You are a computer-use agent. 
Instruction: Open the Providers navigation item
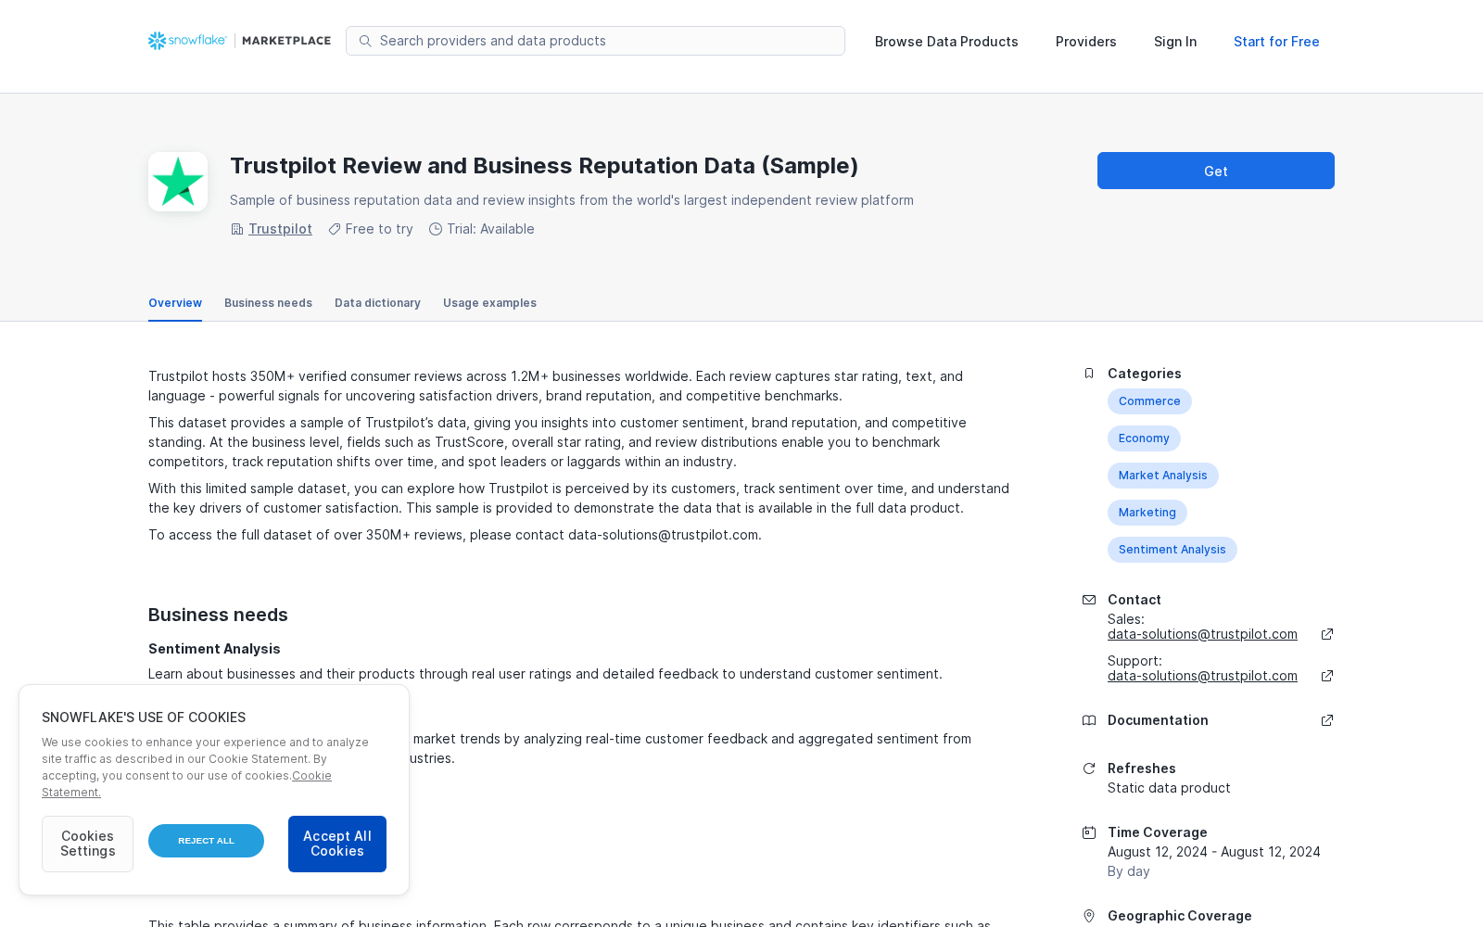pyautogui.click(x=1086, y=42)
